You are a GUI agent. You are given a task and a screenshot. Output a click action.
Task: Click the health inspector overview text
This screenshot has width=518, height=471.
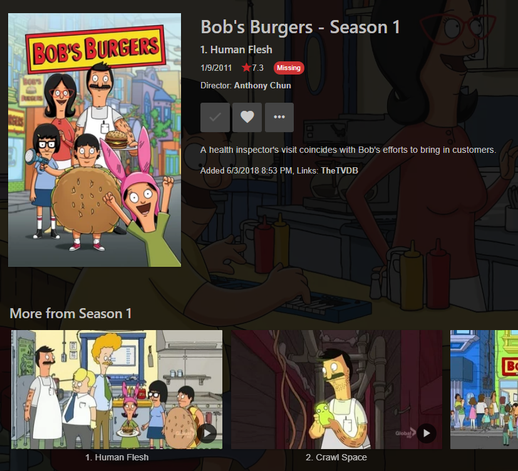point(348,150)
